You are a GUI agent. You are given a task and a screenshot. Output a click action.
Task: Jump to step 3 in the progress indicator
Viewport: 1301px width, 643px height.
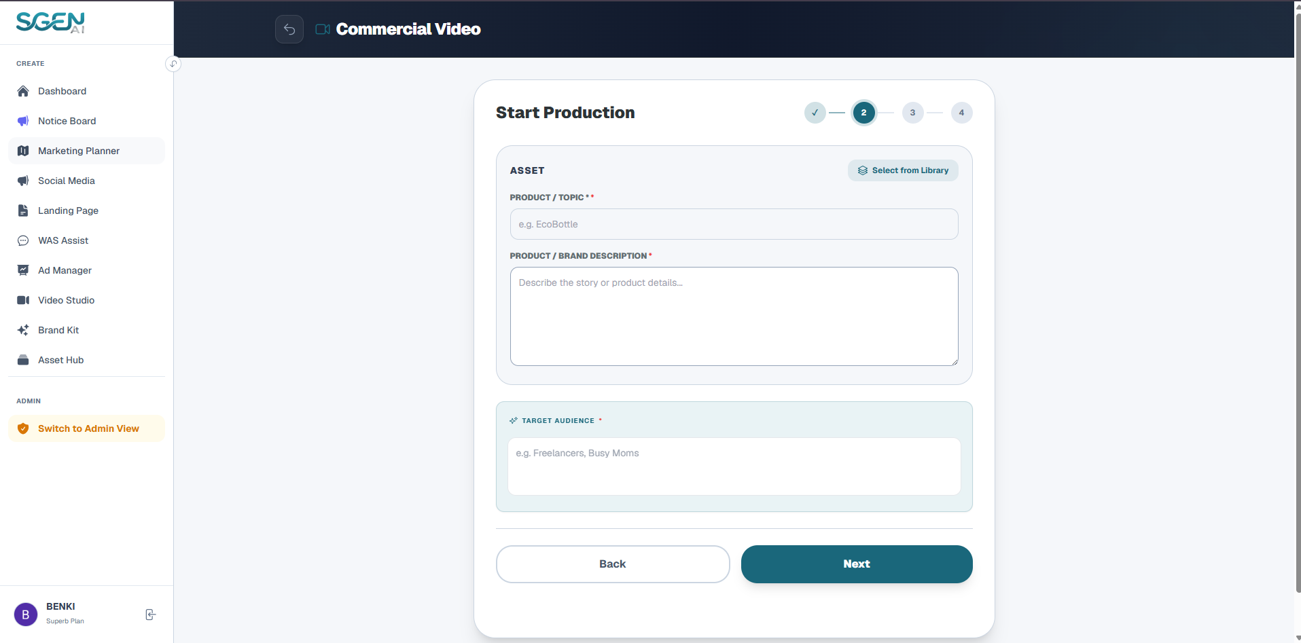point(913,113)
